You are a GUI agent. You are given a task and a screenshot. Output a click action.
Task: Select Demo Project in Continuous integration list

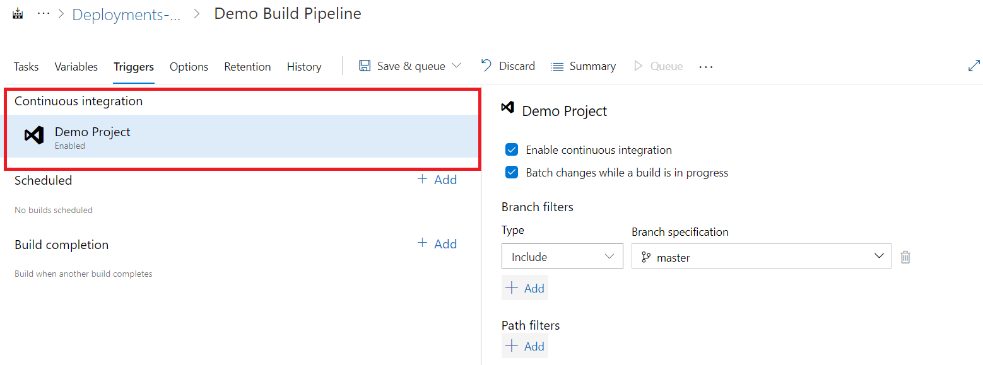[243, 136]
